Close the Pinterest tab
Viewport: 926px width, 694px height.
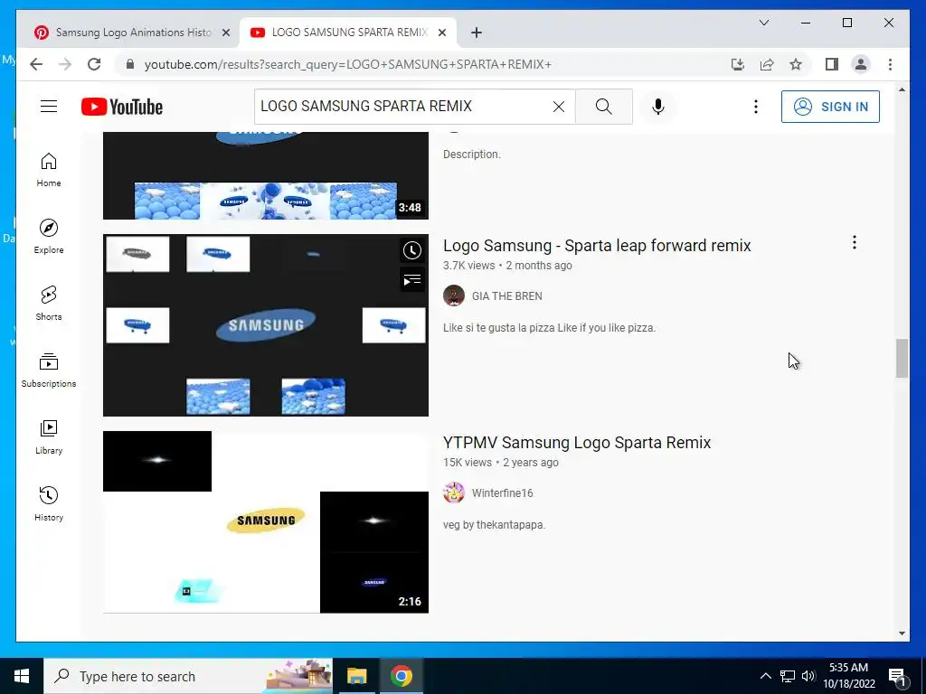[x=225, y=33]
